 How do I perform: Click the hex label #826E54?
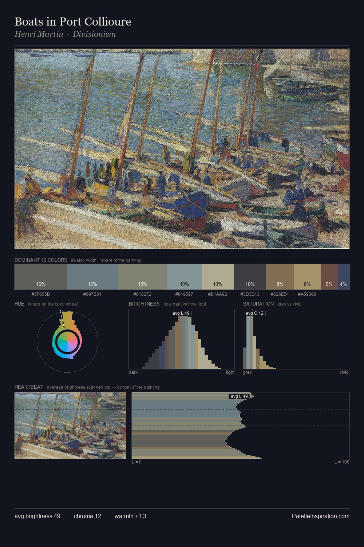click(x=280, y=294)
